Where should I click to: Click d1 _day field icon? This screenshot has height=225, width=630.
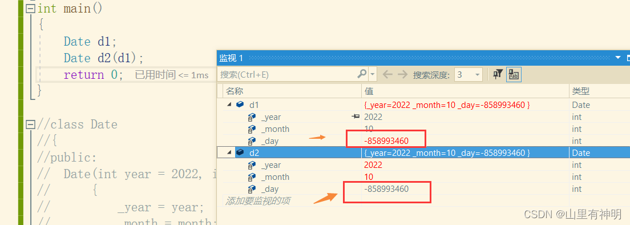tap(252, 141)
